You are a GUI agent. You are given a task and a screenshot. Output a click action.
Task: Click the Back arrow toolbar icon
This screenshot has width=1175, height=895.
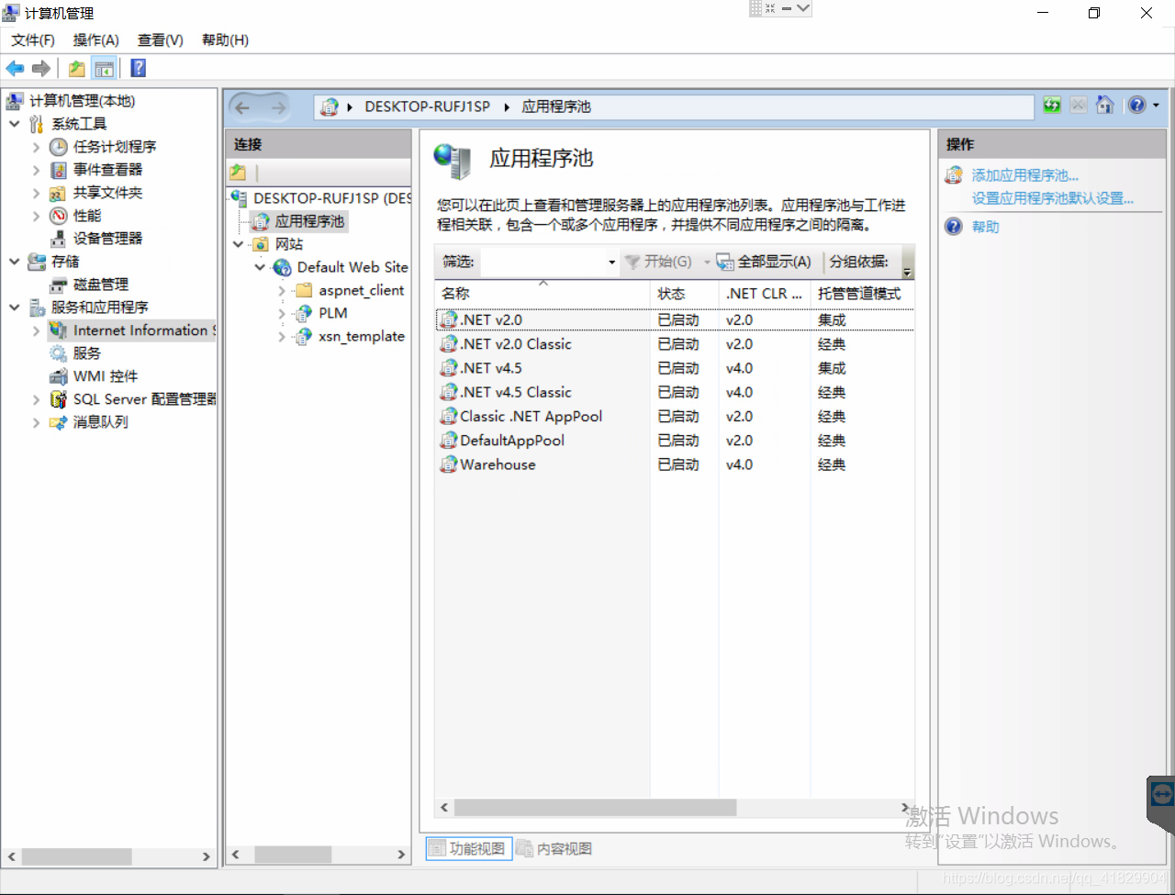click(x=15, y=68)
